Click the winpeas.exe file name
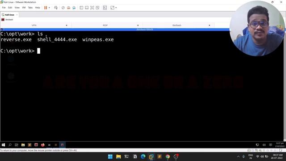The width and height of the screenshot is (286, 161). coord(98,40)
